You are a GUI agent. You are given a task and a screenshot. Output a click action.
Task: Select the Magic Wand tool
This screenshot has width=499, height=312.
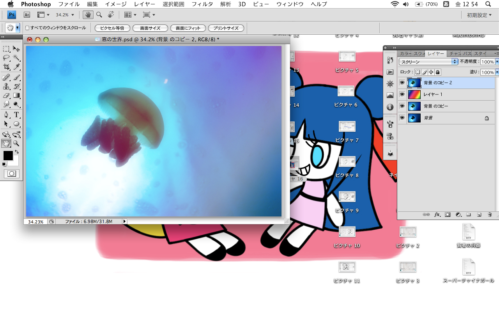tap(16, 58)
